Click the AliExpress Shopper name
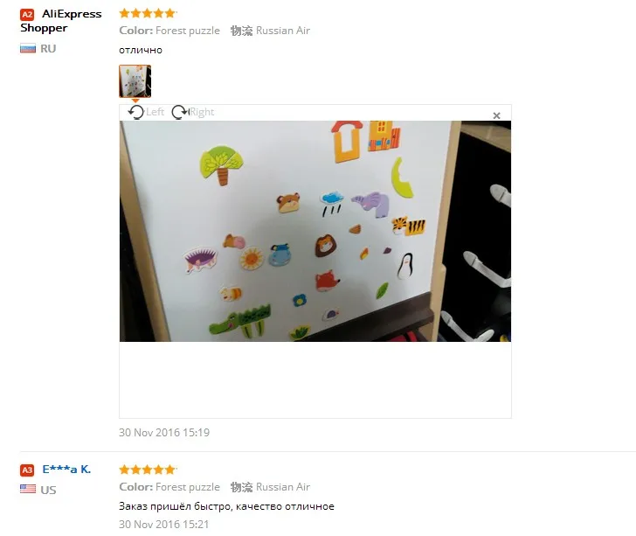 61,21
